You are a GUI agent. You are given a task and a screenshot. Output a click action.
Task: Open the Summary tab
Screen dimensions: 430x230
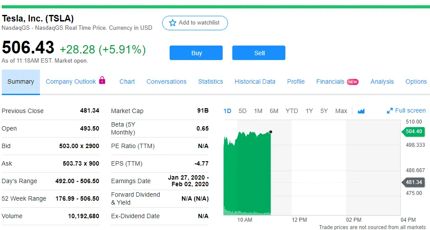[x=21, y=82]
